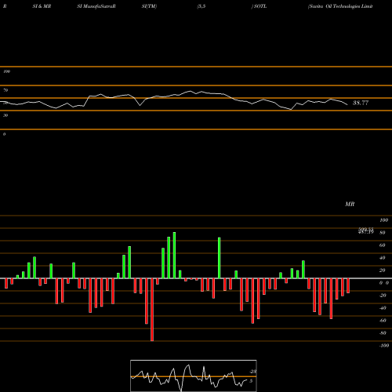Click the MR axis label '-20'

click(x=383, y=296)
